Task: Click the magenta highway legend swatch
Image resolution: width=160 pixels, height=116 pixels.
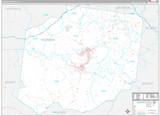Action: click(141, 112)
